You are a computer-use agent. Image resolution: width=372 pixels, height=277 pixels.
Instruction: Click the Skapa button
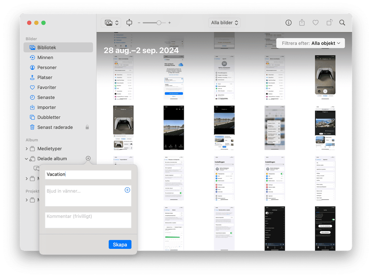[120, 245]
